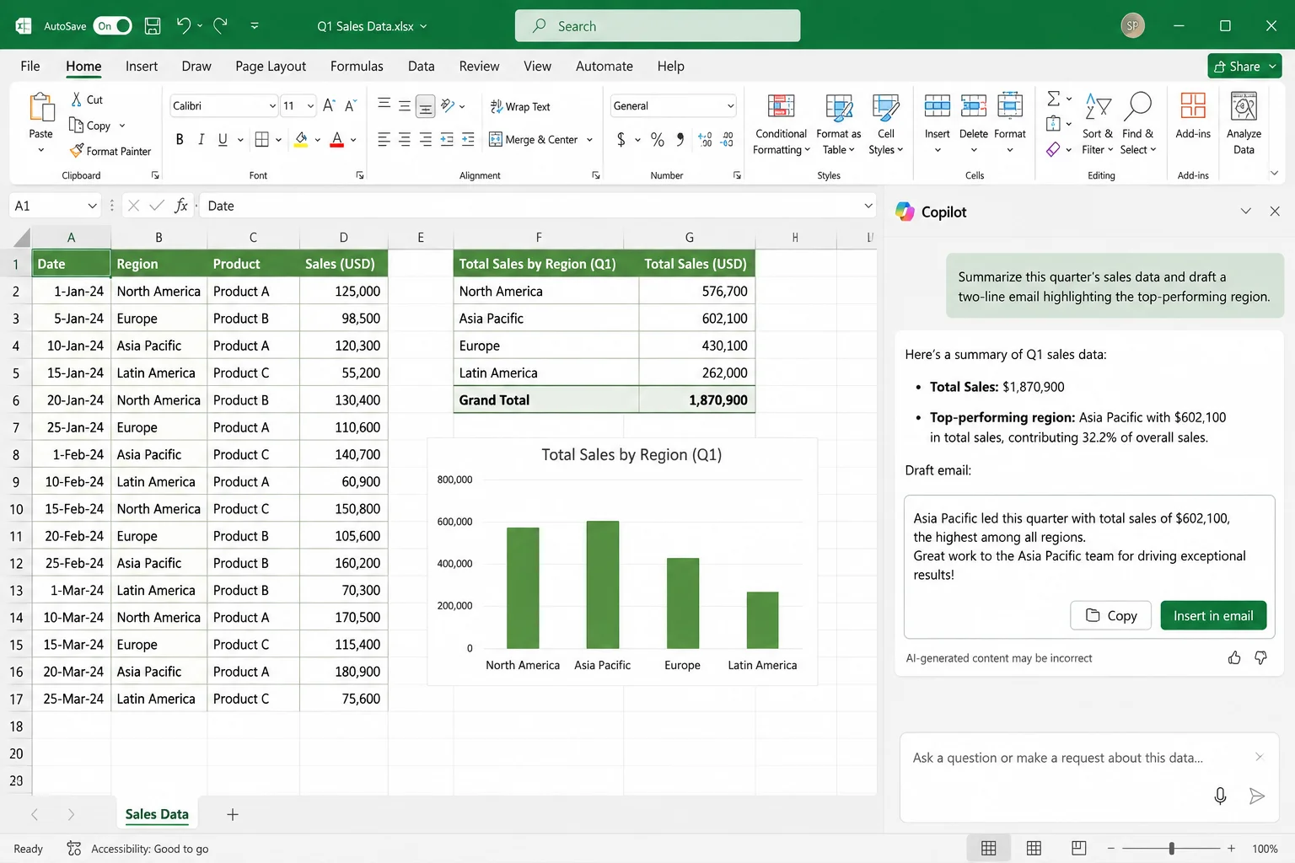Click the Paste clipboard icon
1295x863 pixels.
[40, 109]
